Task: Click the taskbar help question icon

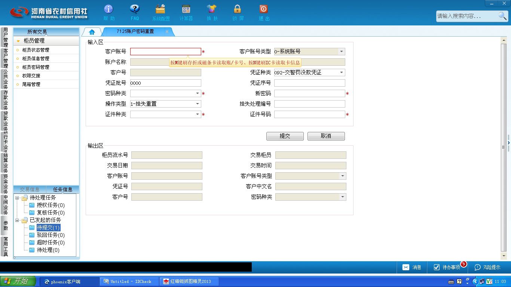Action: click(x=459, y=281)
